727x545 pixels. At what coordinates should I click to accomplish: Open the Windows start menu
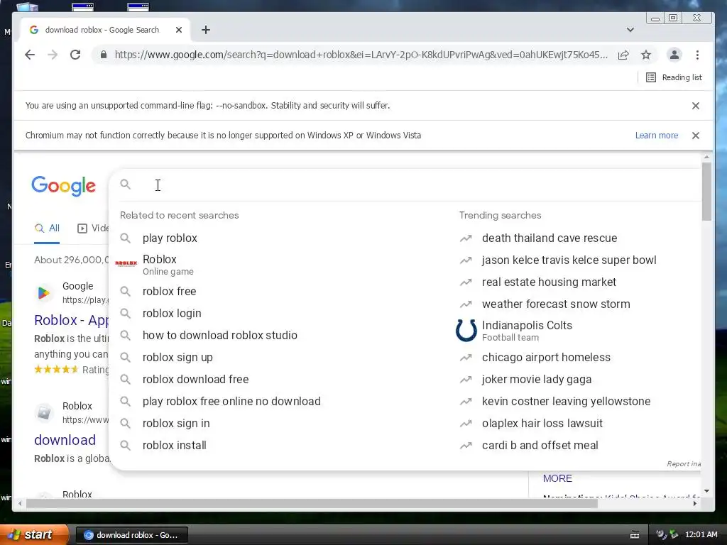click(x=34, y=535)
